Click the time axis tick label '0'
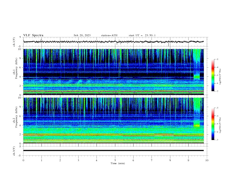Viewport: 233px width, 180px height. click(x=23, y=160)
